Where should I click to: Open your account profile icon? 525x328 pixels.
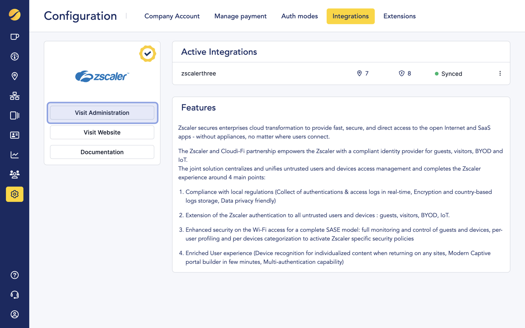tap(15, 314)
